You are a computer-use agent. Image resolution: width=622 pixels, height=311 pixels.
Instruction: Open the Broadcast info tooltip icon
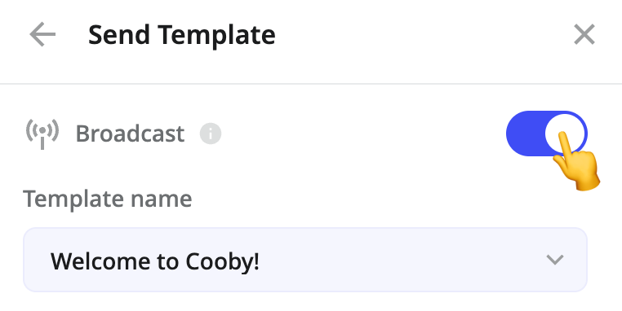point(211,134)
